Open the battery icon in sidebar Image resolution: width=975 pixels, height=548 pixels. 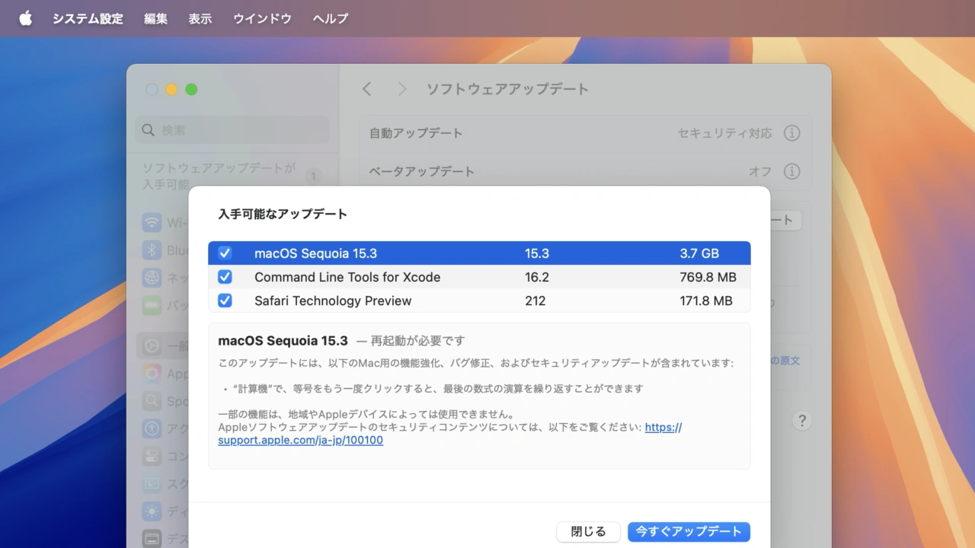[x=152, y=305]
